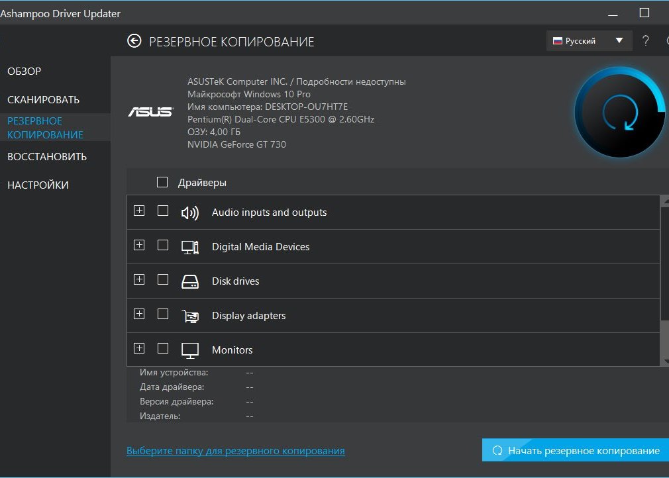Click Начать резервное копирование button
This screenshot has width=669, height=478.
[576, 450]
